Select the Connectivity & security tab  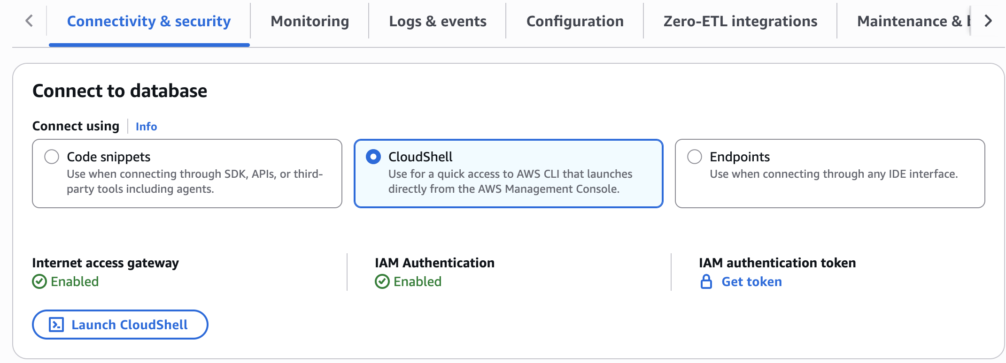point(149,21)
